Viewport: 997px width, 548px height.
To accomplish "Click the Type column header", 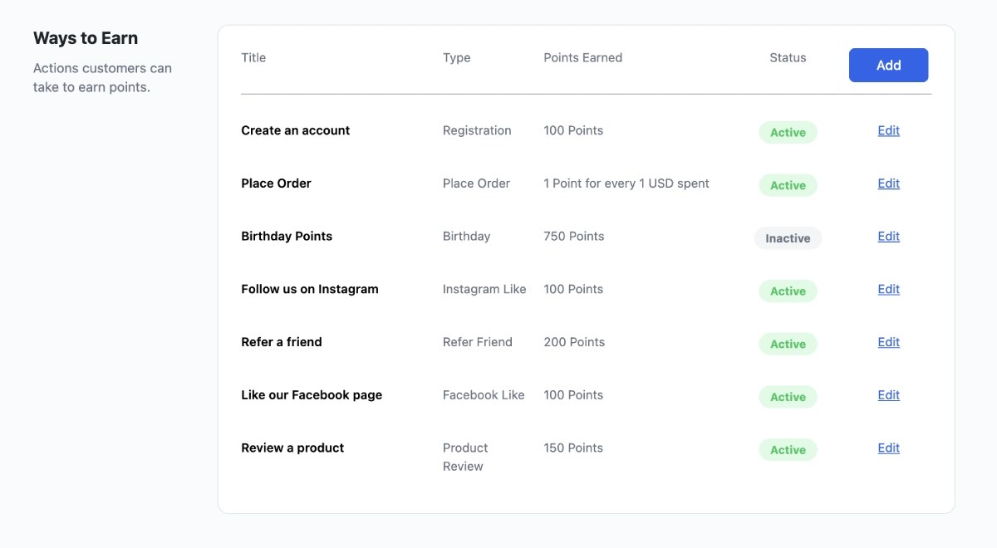I will pos(456,57).
